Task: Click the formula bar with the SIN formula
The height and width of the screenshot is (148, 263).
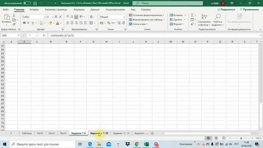Action: pos(153,35)
